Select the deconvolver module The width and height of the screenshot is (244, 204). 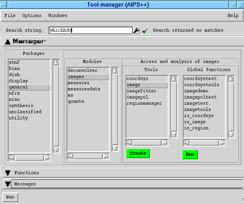click(88, 70)
